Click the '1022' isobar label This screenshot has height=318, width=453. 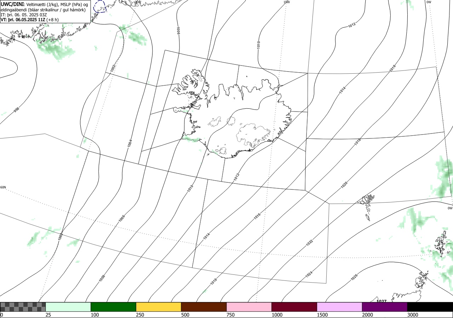pyautogui.click(x=309, y=243)
